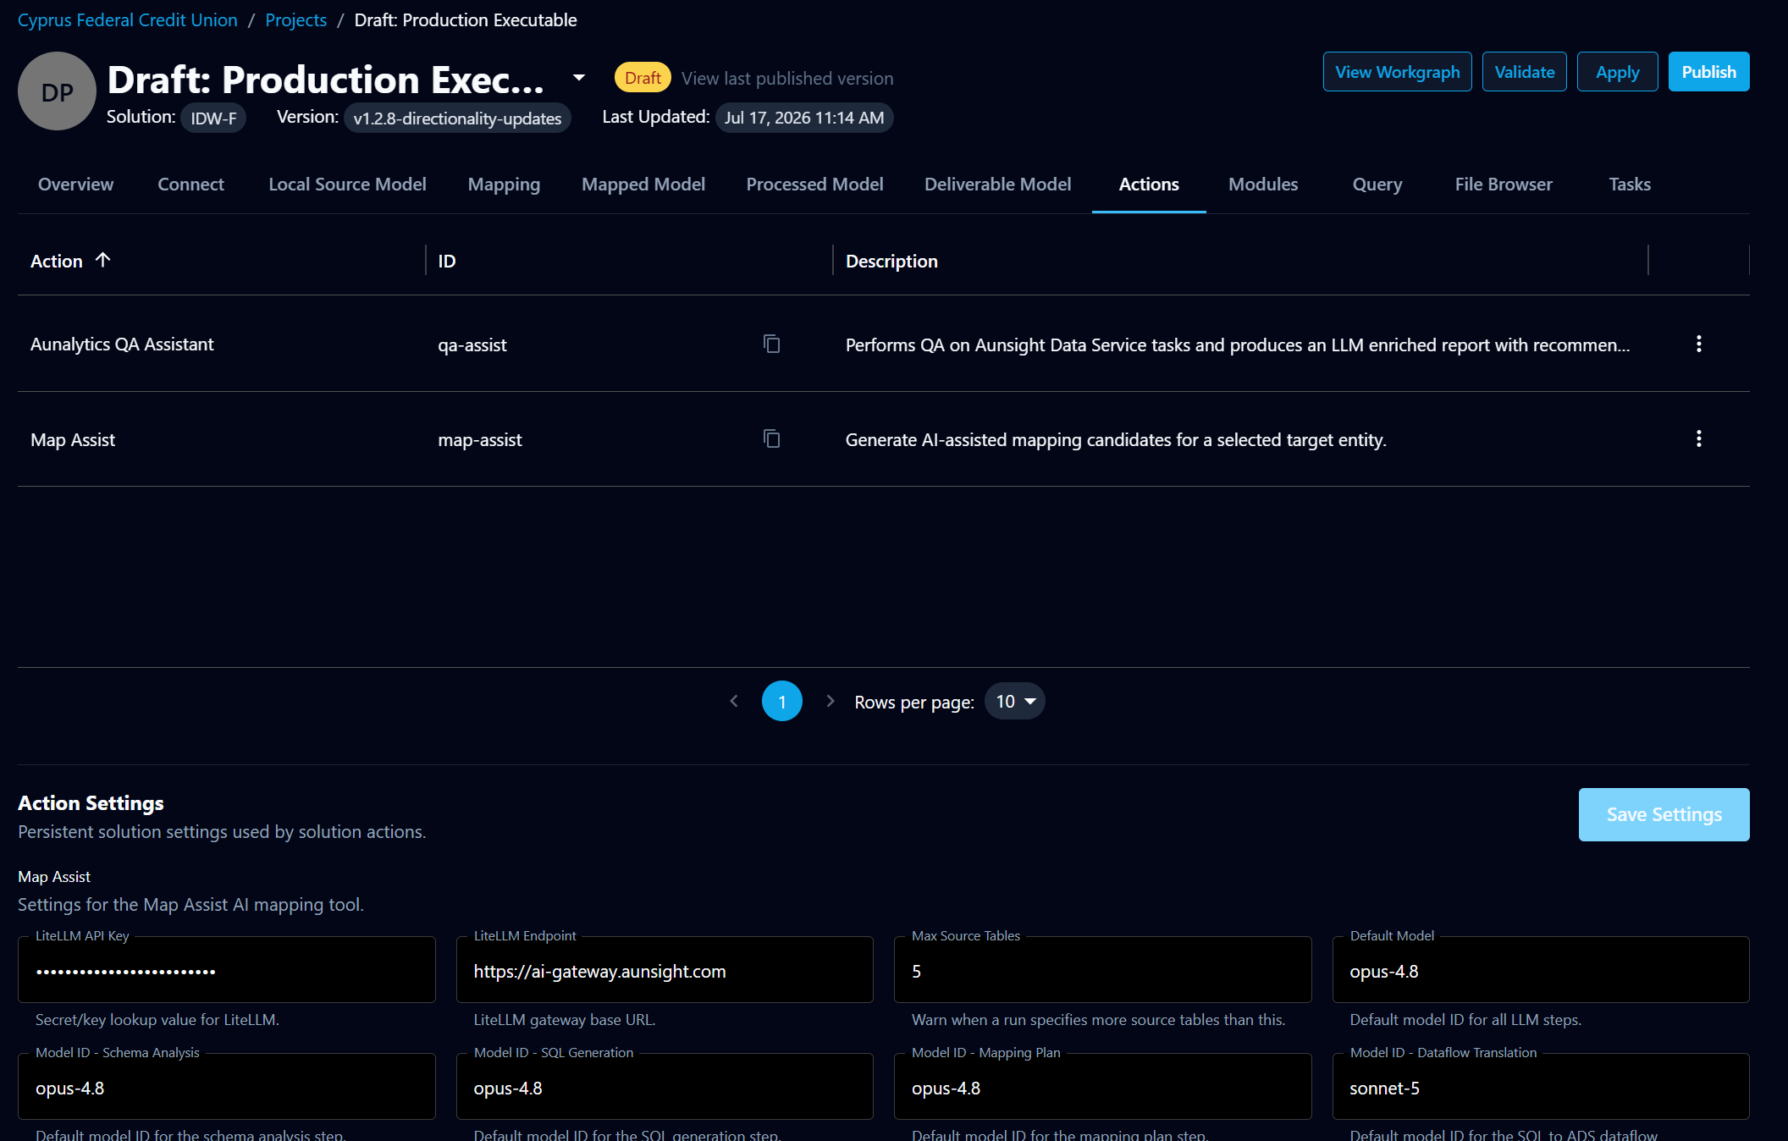Open options menu for Map Assist row
The width and height of the screenshot is (1788, 1141).
tap(1698, 438)
